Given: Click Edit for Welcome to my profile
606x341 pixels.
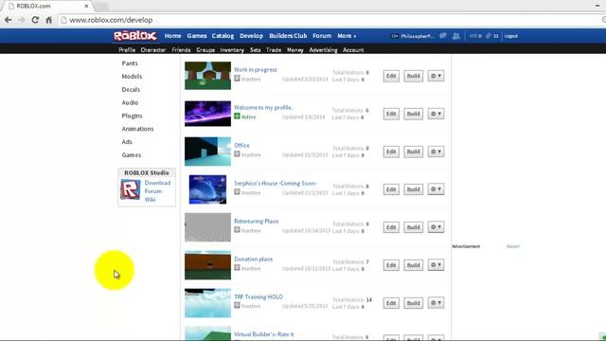Looking at the screenshot, I should coord(391,114).
